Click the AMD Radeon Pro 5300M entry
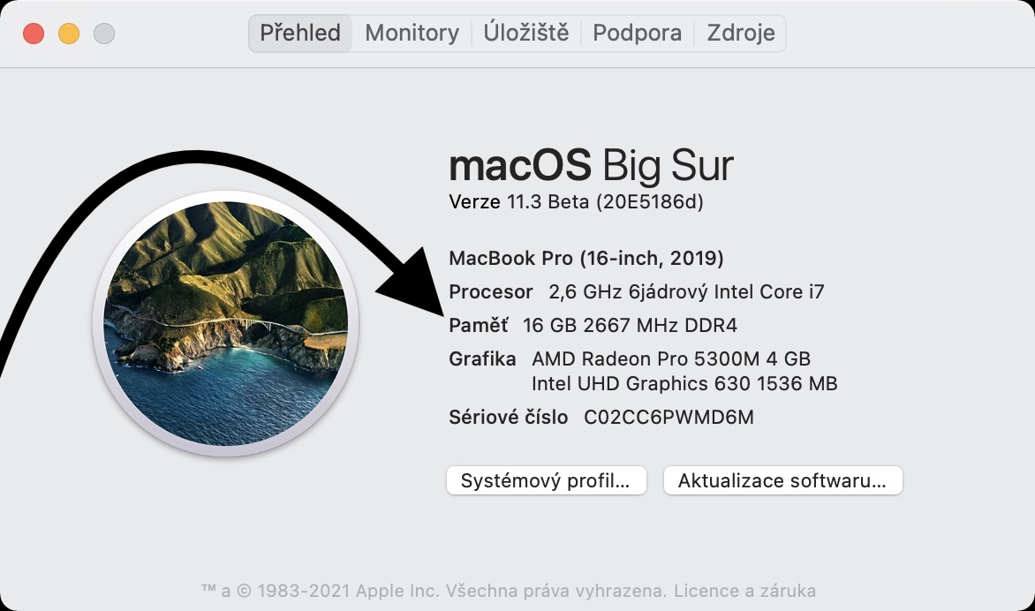 click(670, 358)
